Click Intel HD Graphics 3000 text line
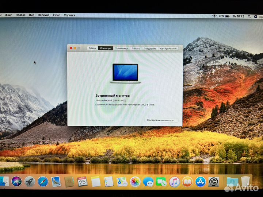This screenshot has width=263, height=197. (x=125, y=105)
